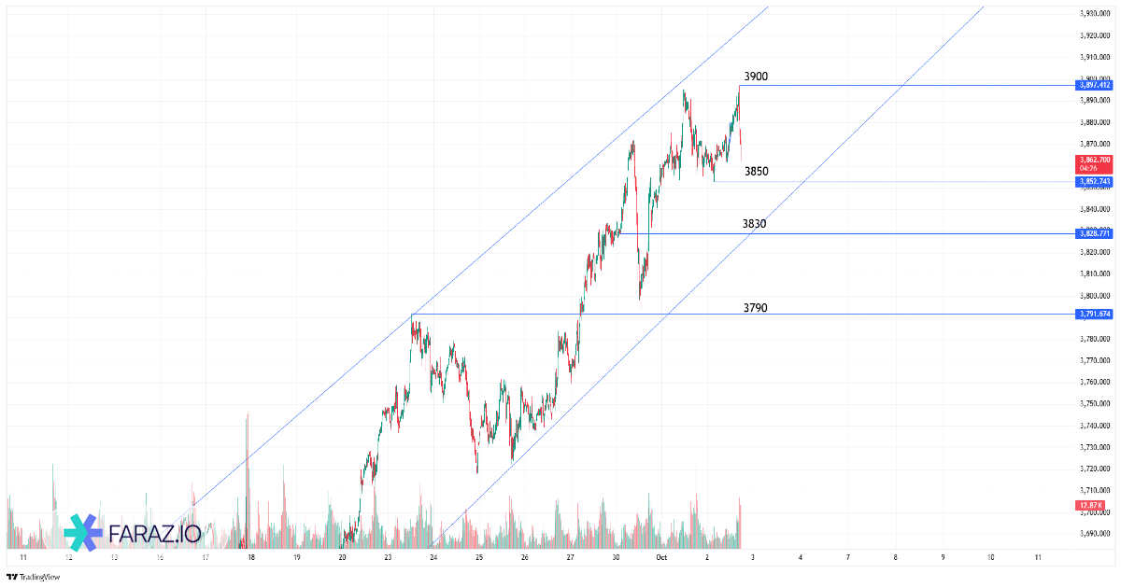Select the "3900" text annotation

coord(756,77)
